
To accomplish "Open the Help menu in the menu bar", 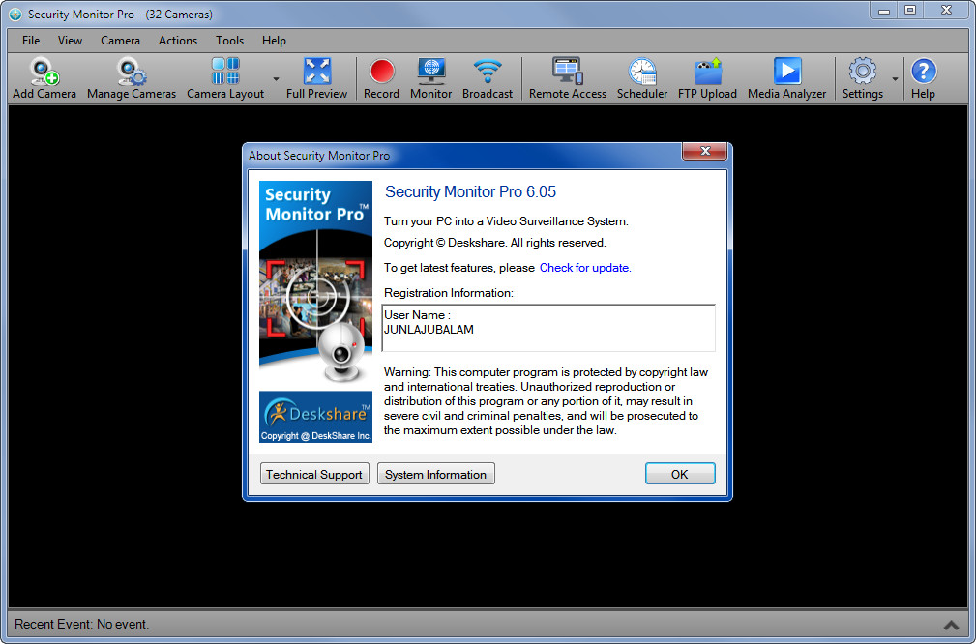I will 274,41.
